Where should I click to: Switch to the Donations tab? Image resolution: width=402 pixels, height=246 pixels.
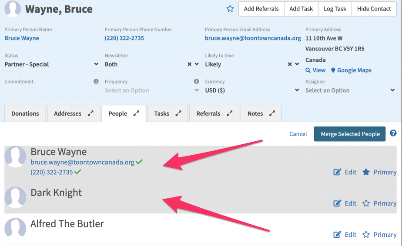[25, 113]
